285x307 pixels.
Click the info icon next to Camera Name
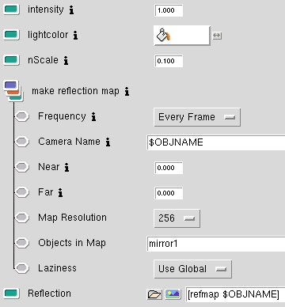pyautogui.click(x=108, y=142)
